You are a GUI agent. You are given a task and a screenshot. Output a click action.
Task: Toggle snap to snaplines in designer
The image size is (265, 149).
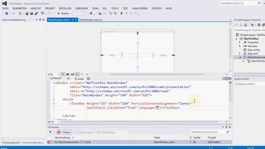click(77, 74)
